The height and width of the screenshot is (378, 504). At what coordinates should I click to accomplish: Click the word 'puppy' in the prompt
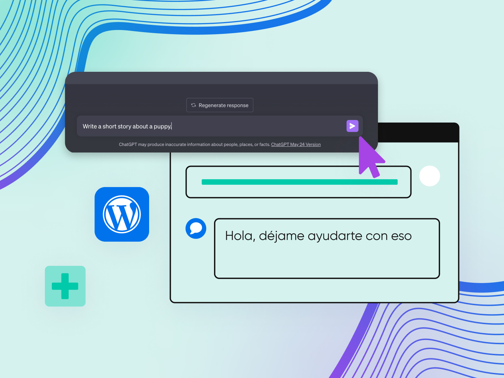tap(162, 127)
